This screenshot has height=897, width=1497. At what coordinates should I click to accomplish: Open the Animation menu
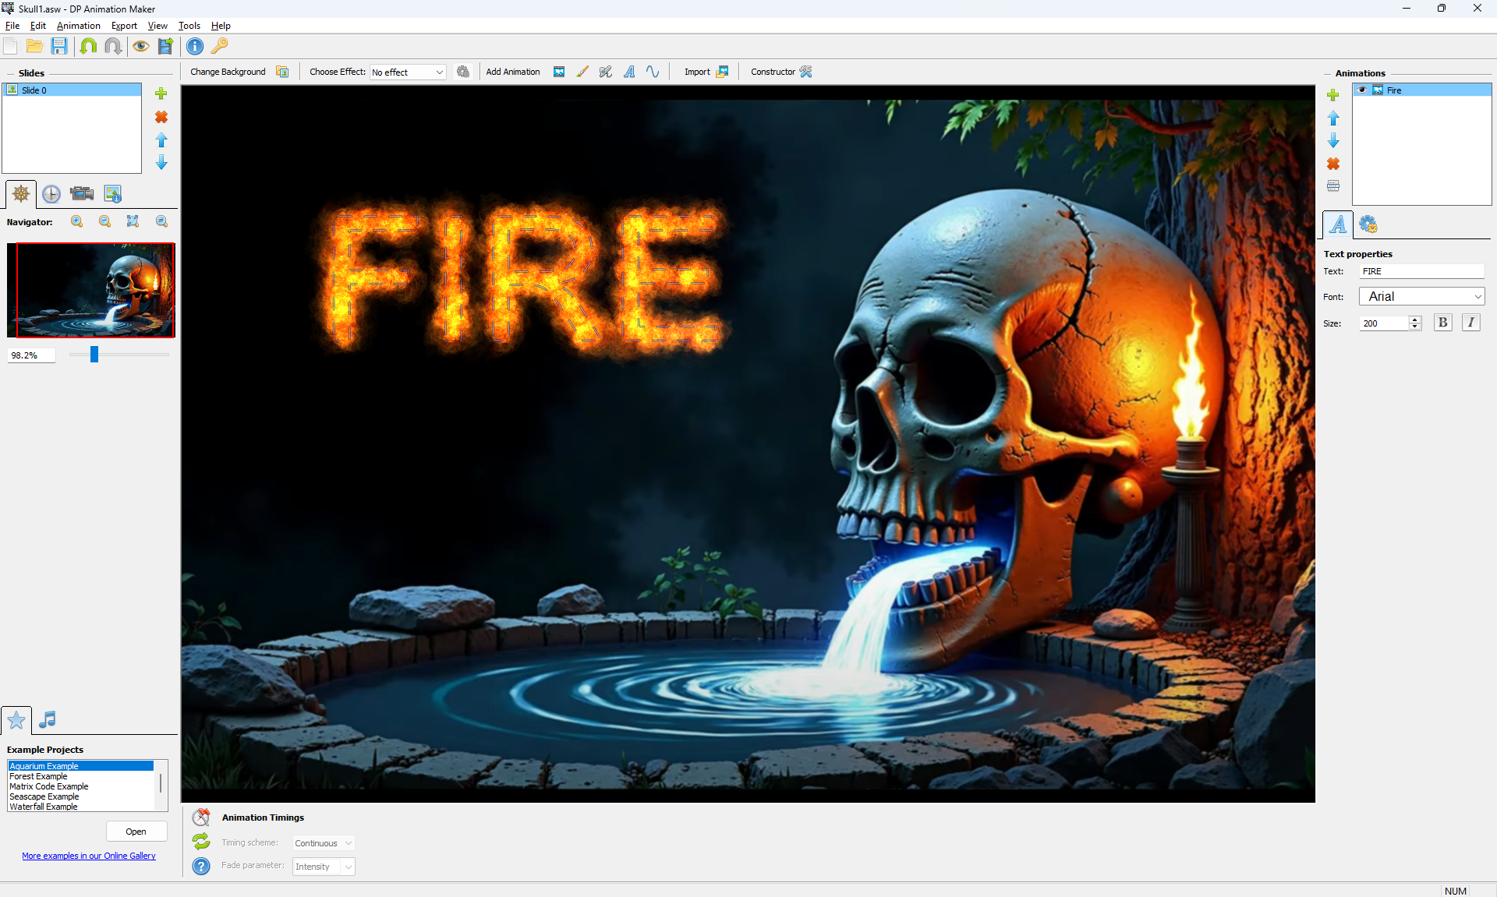78,26
